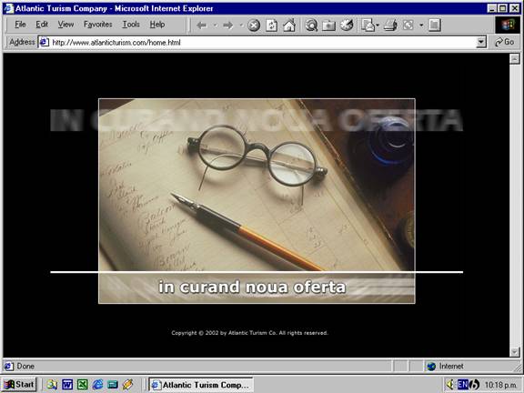Screen dimensions: 524x393
Task: Click the 'in curand noua oferta' banner text
Action: [x=252, y=287]
